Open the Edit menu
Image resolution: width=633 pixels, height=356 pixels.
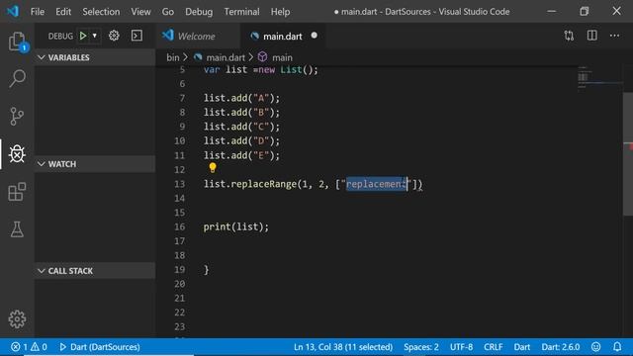point(63,12)
